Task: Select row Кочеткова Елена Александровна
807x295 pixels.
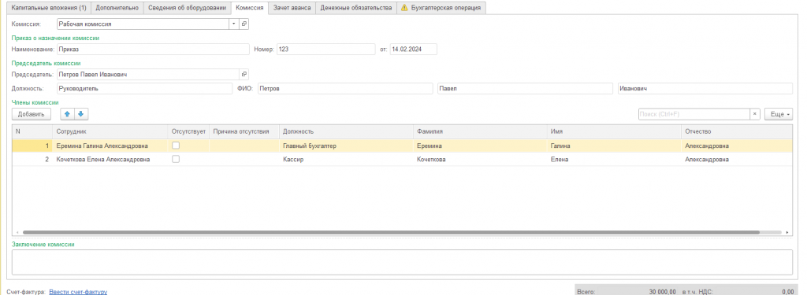Action: [402, 160]
